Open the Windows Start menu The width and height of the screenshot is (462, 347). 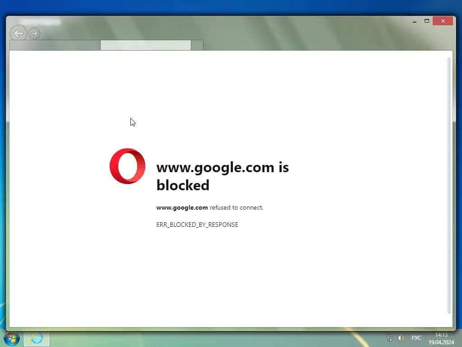click(11, 338)
